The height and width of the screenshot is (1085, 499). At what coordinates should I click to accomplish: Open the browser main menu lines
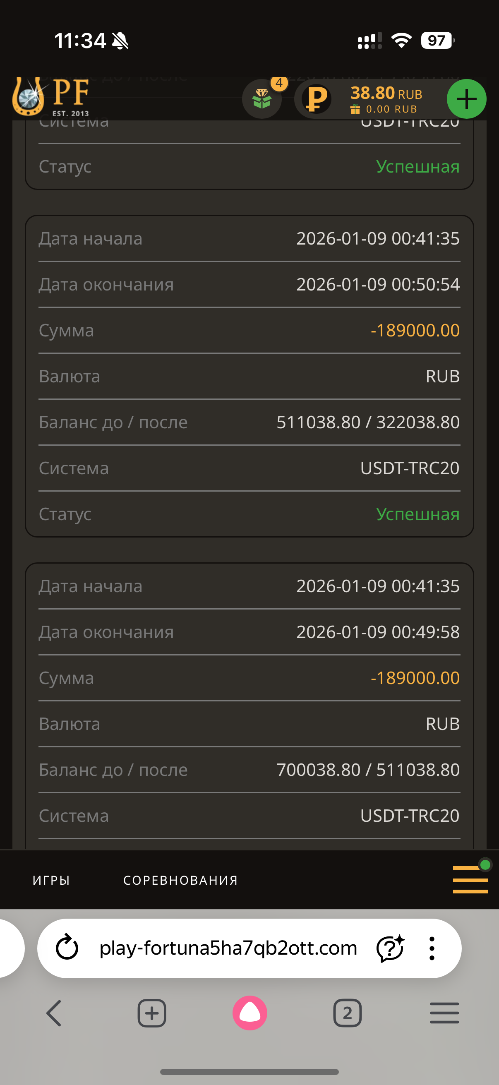click(x=444, y=1013)
